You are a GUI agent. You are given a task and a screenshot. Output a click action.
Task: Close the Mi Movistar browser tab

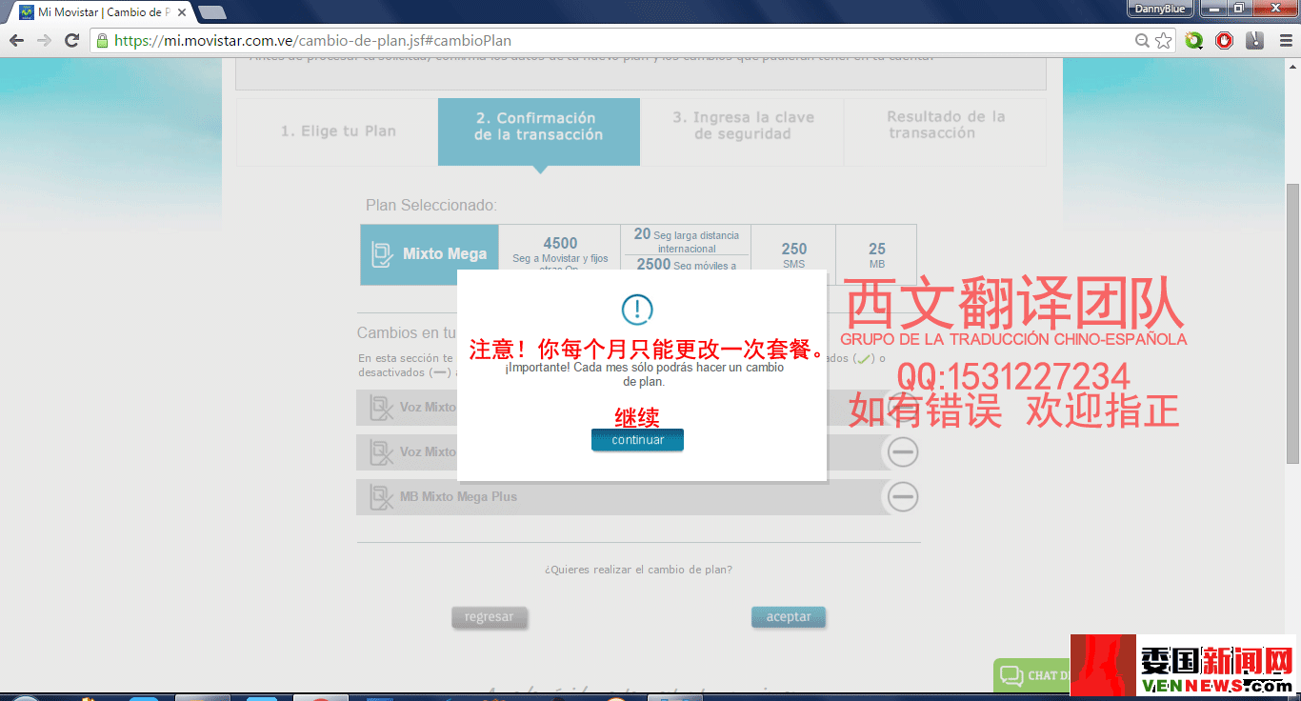[182, 12]
